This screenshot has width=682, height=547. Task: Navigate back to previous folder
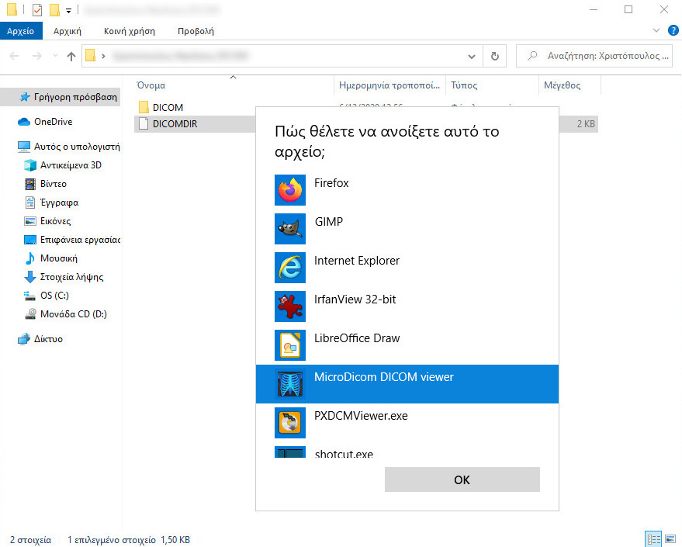point(14,56)
